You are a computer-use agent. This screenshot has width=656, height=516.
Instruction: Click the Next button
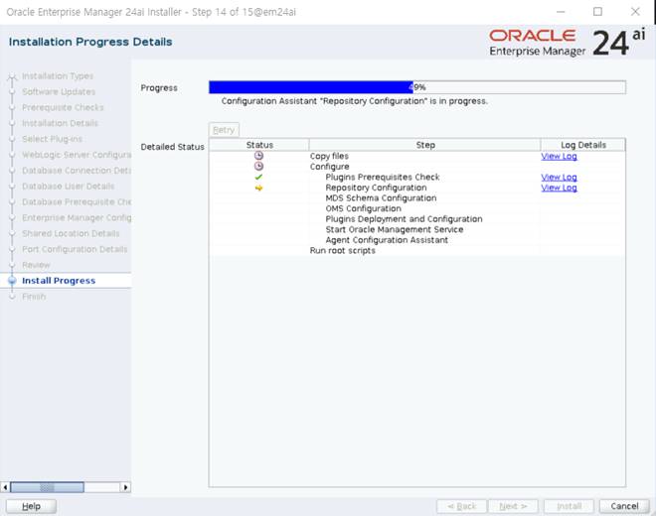pyautogui.click(x=513, y=506)
